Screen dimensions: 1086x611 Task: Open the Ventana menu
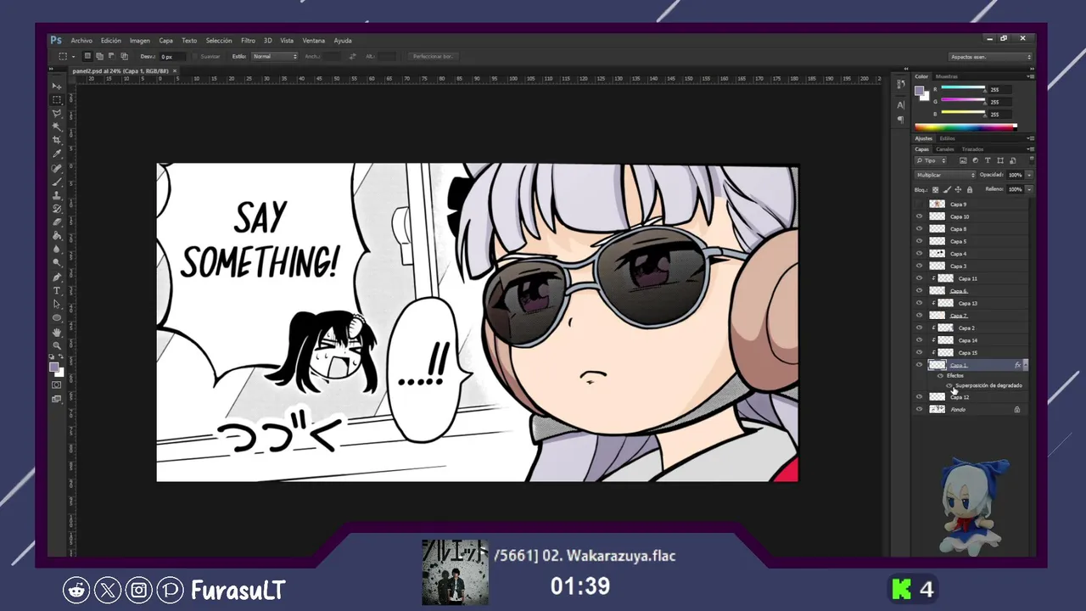(314, 40)
